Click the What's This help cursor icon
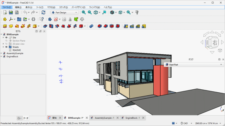Image resolution: width=225 pixels, height=126 pixels. (42, 19)
